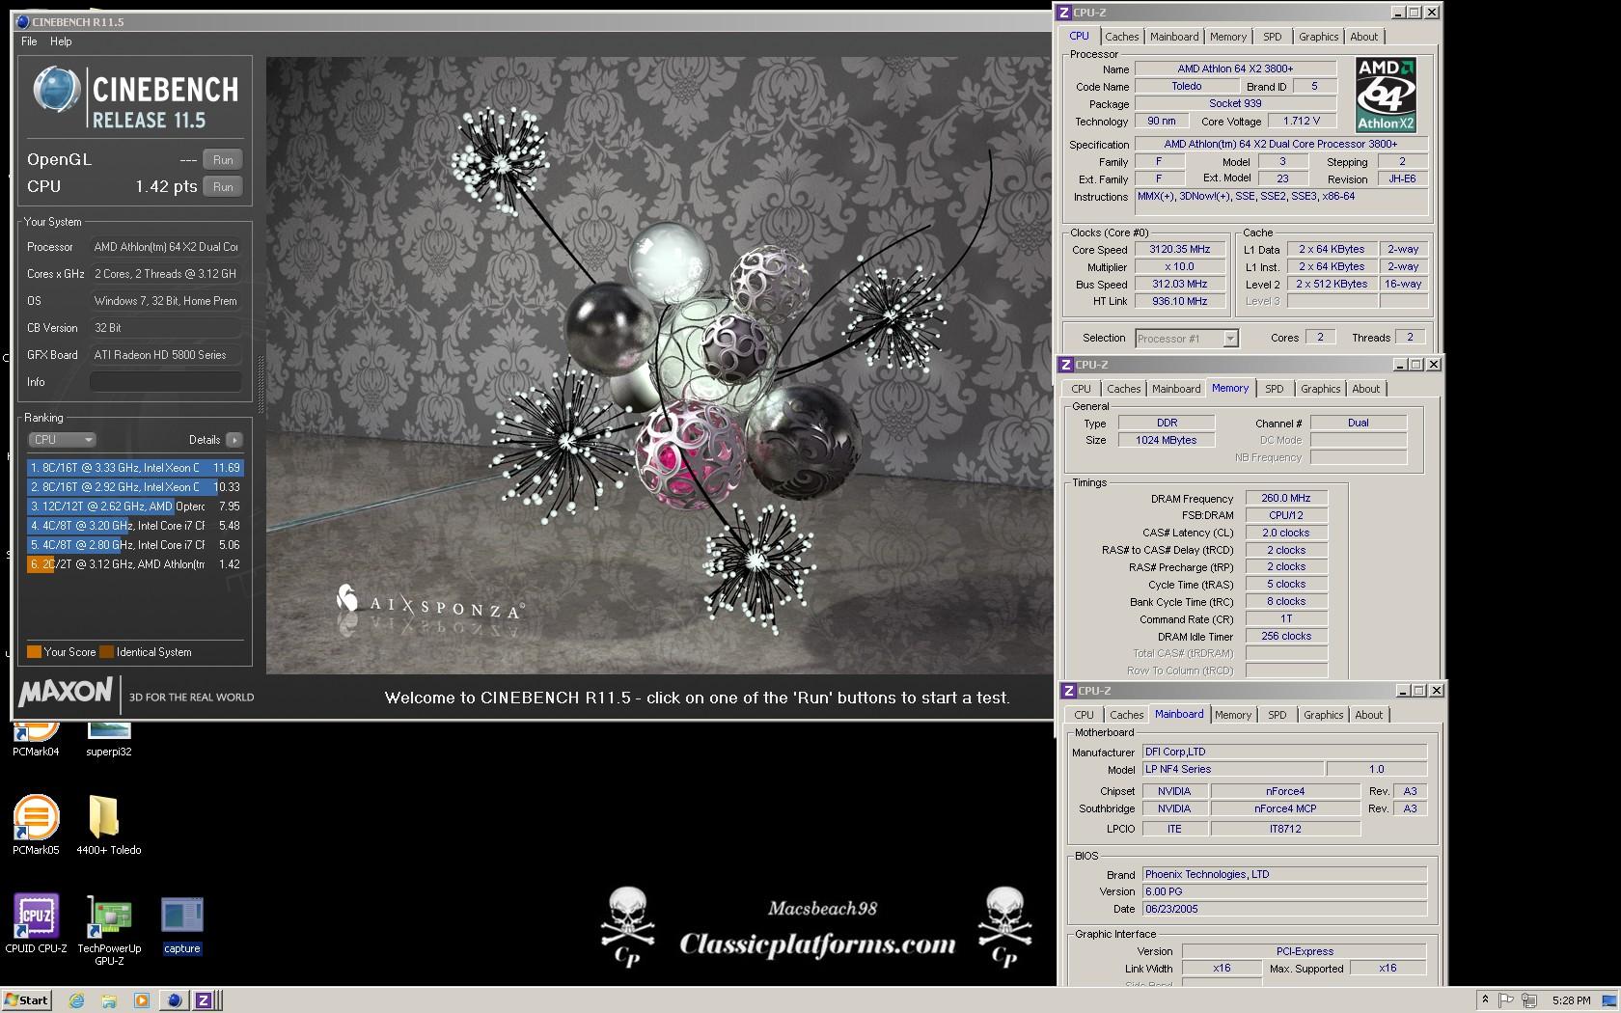The width and height of the screenshot is (1621, 1013).
Task: Open Mainboard tab in top CPU-Z window
Action: pyautogui.click(x=1174, y=37)
